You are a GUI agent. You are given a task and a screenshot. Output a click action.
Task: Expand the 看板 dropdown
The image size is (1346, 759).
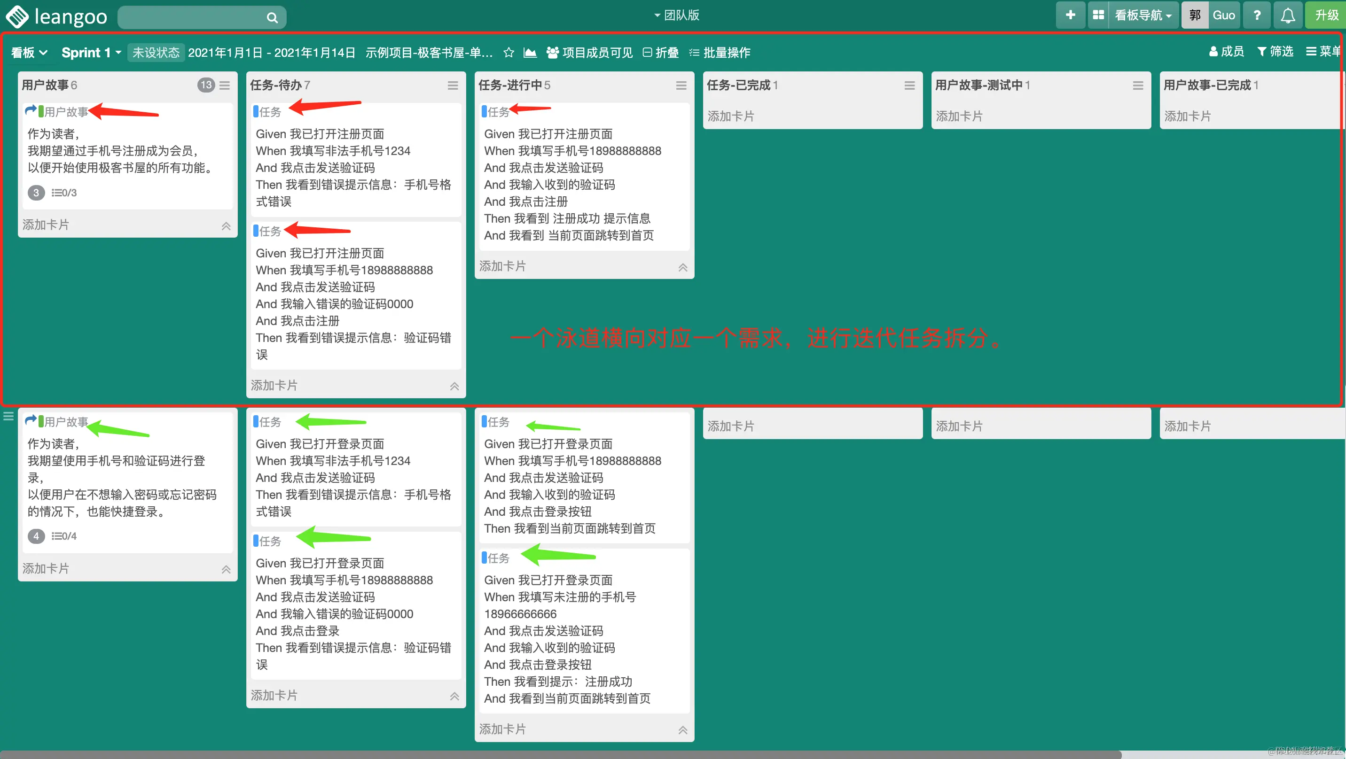tap(29, 52)
